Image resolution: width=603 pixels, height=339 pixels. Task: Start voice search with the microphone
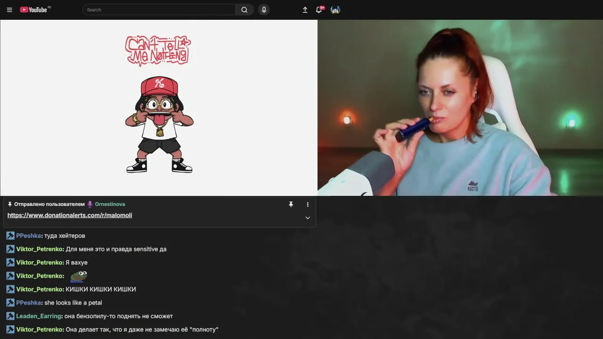coord(264,10)
